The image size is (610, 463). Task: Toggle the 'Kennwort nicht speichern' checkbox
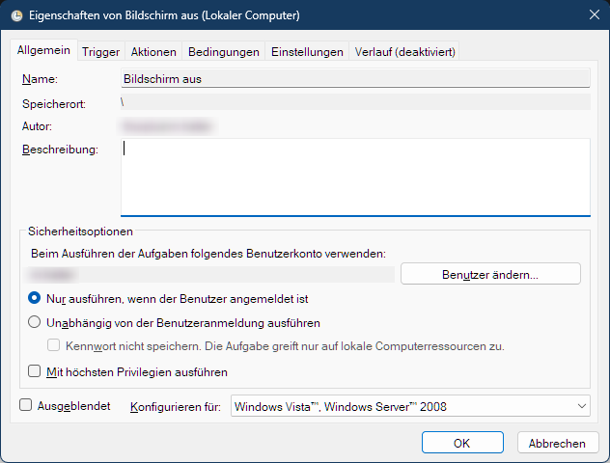click(x=55, y=345)
